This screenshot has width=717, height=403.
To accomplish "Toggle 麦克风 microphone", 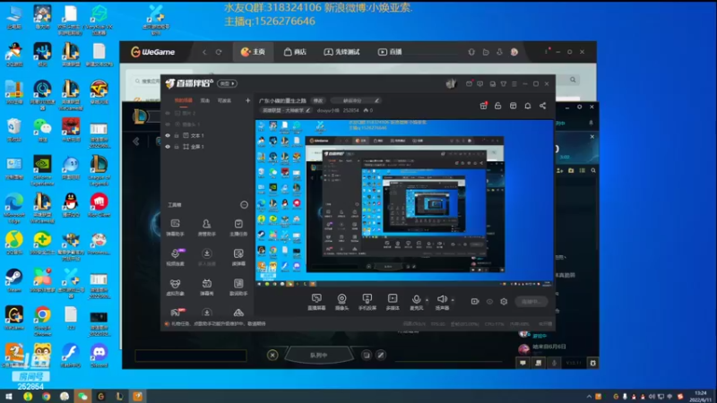I will click(x=416, y=302).
